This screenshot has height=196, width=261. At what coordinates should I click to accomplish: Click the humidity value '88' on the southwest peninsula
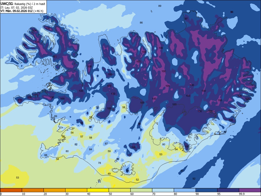tap(46, 155)
